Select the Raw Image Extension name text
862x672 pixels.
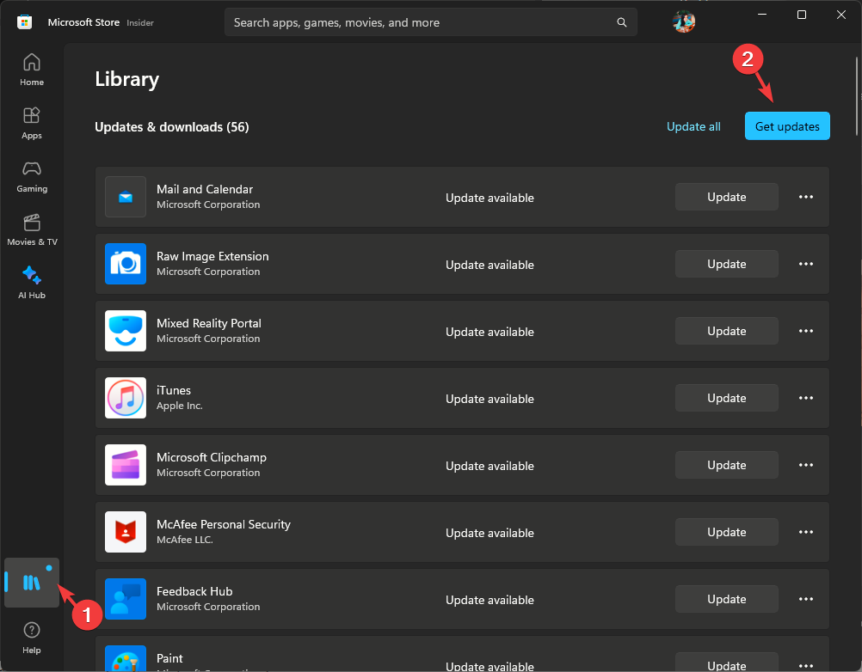212,256
